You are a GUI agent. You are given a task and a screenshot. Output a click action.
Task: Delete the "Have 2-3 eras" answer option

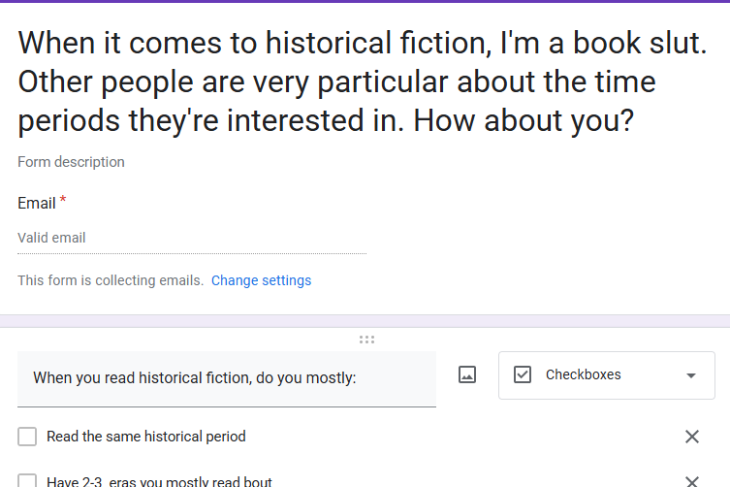(692, 481)
